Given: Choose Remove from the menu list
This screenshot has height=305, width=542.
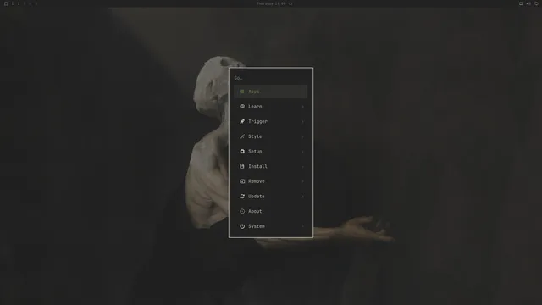Looking at the screenshot, I should click(271, 181).
